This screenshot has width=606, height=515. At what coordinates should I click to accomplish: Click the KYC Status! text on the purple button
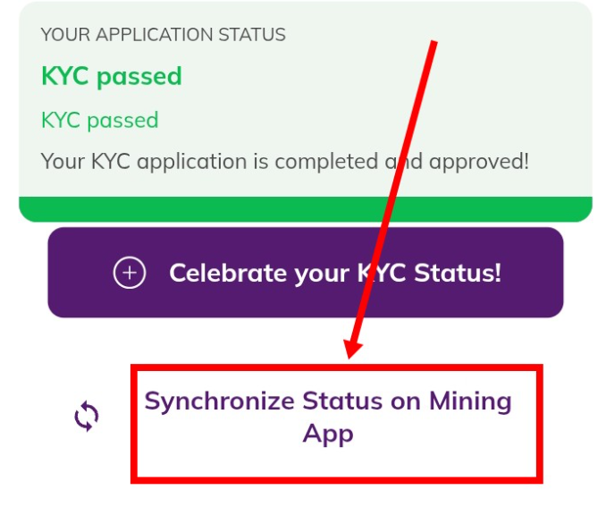point(429,273)
